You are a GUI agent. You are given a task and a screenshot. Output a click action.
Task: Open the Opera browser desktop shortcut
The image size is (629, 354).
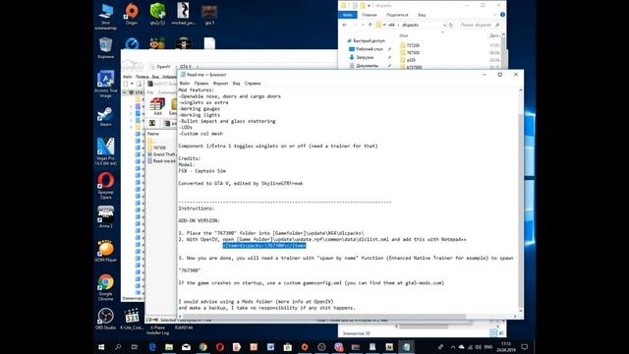[105, 186]
